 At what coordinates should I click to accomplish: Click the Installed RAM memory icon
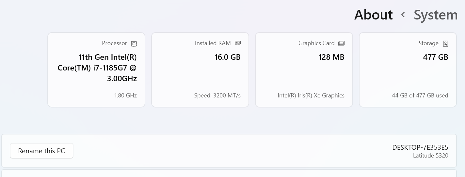pos(238,43)
